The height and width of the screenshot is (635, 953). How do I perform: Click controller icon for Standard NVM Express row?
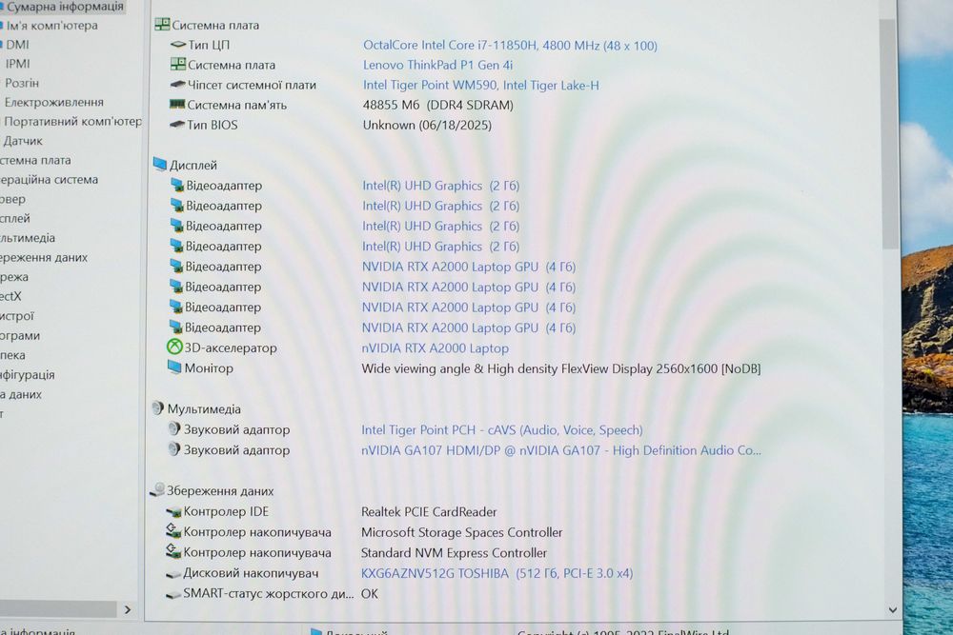173,551
